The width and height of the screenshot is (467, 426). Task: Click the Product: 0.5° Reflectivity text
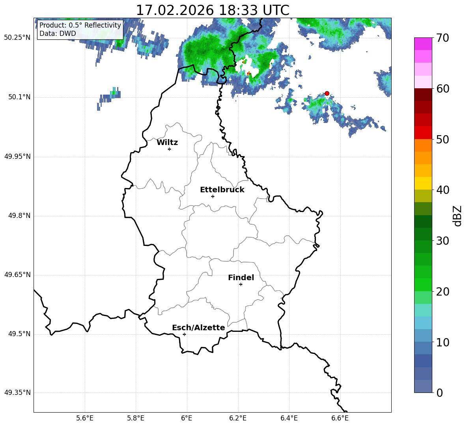click(80, 25)
